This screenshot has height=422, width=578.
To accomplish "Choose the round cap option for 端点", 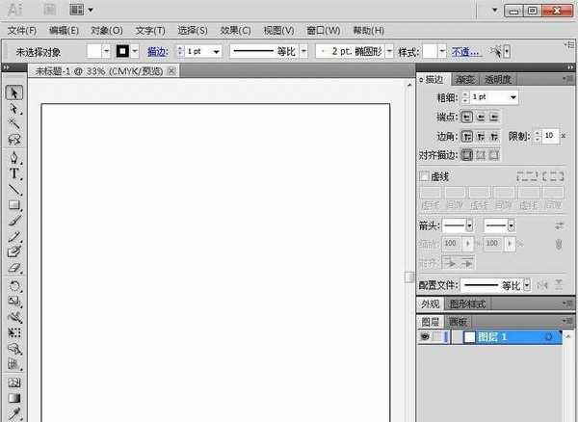I will [481, 116].
